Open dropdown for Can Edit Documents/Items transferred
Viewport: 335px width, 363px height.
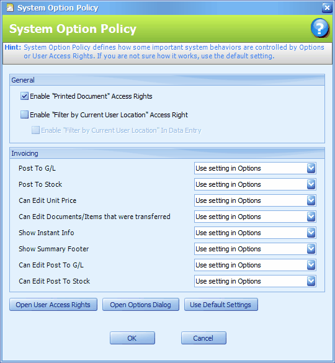311,217
